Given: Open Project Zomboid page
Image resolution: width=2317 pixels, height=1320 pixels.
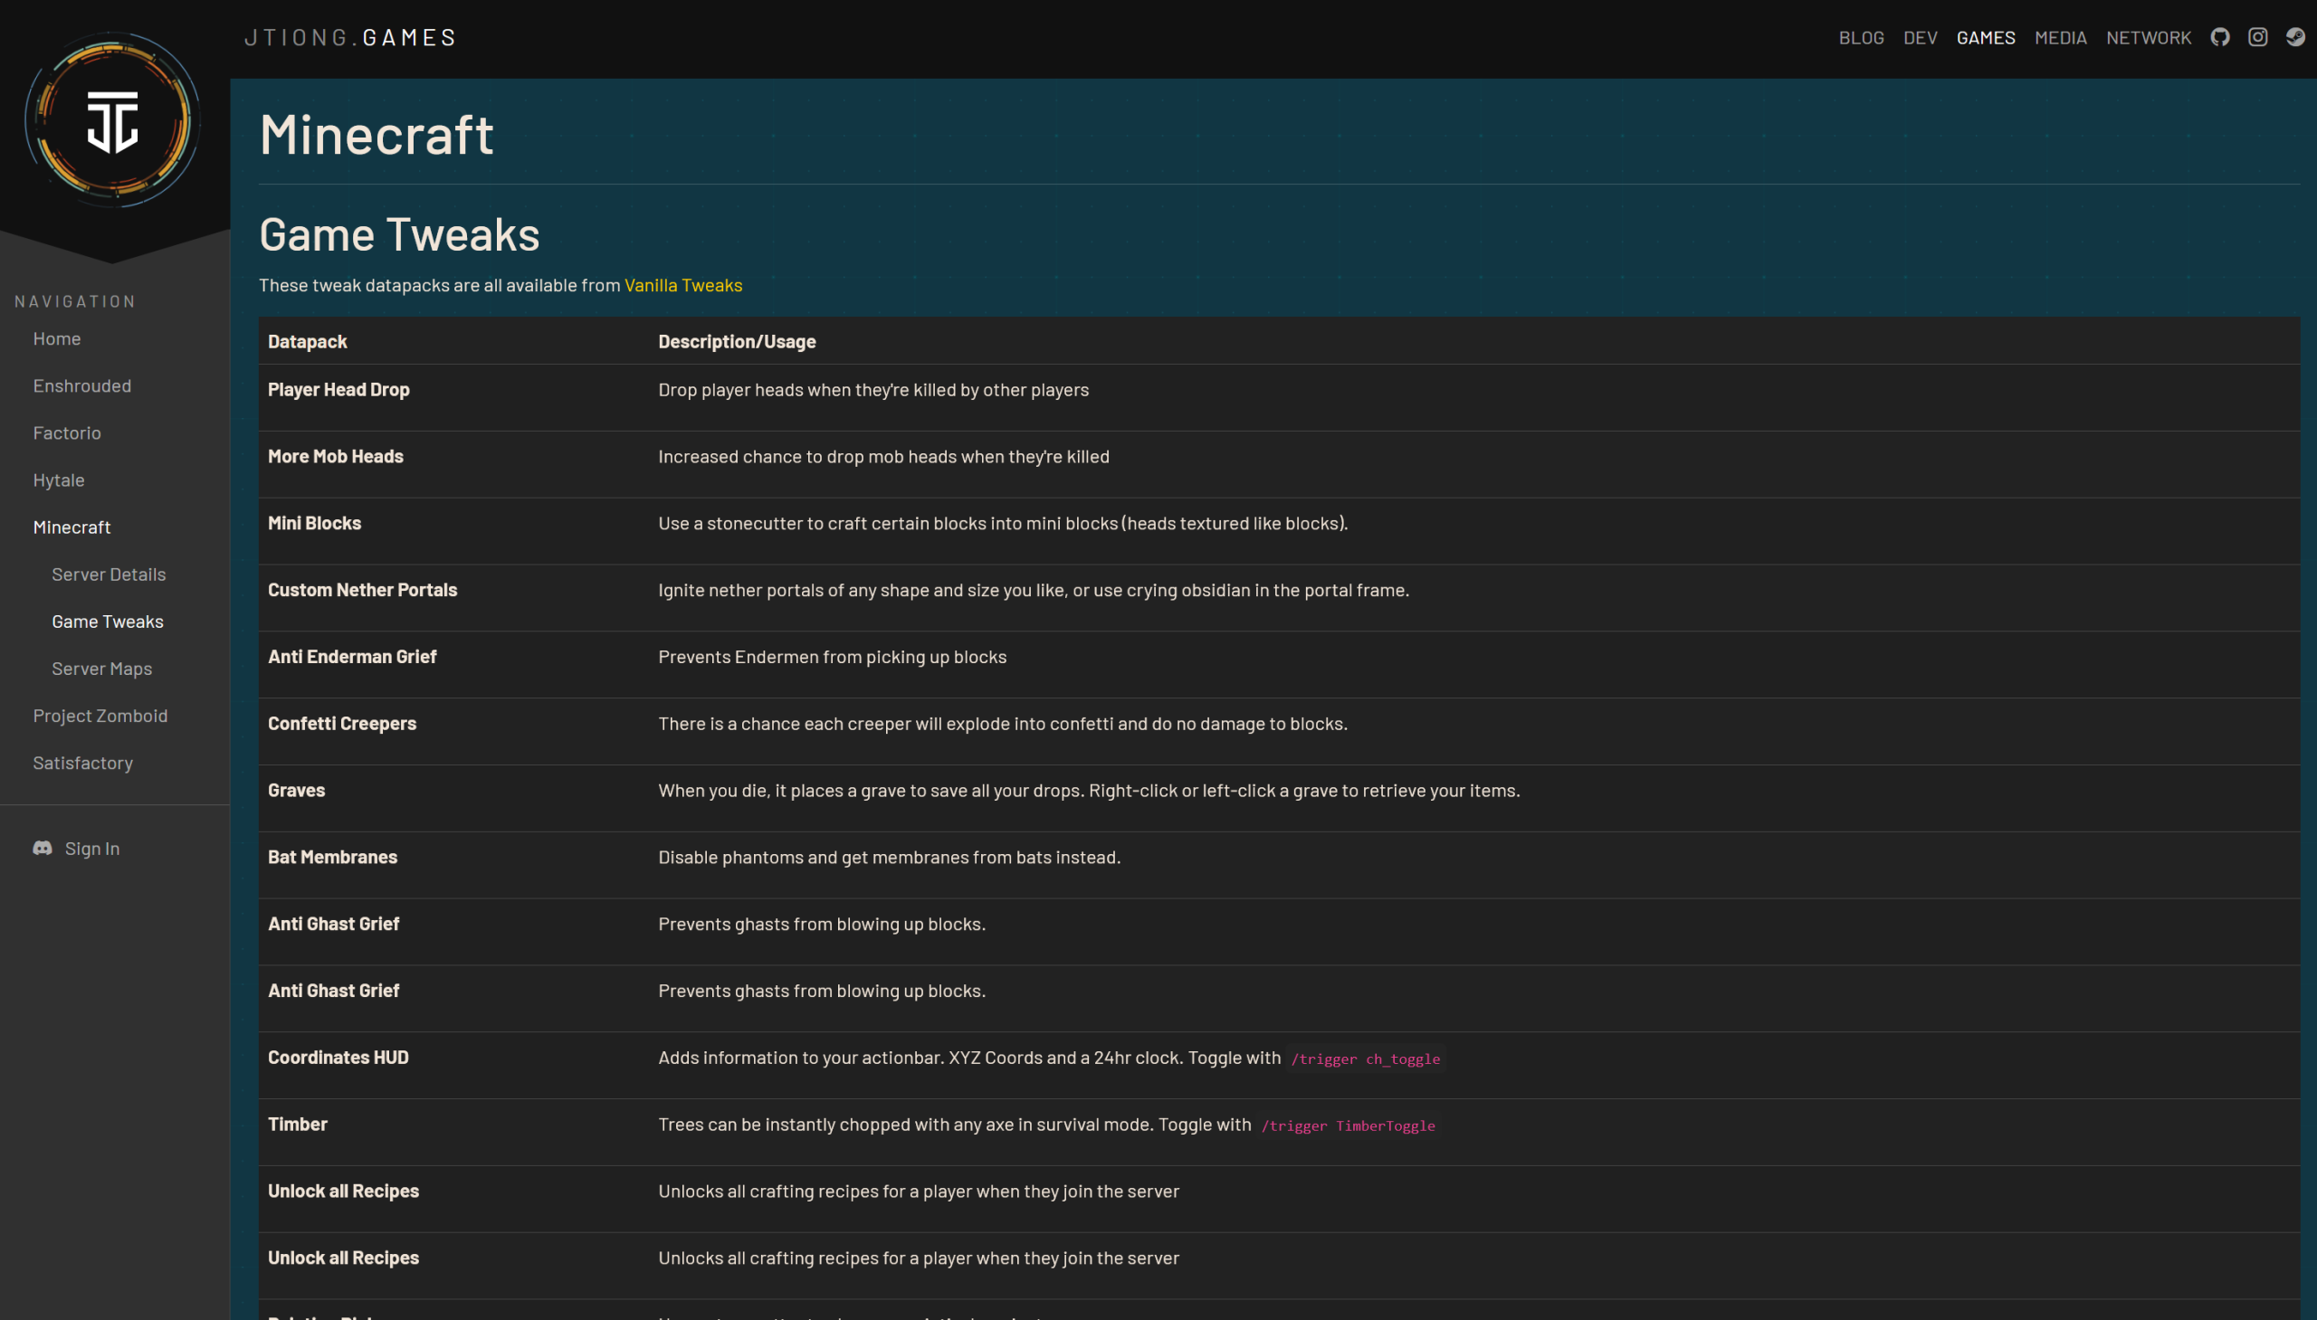Looking at the screenshot, I should pyautogui.click(x=100, y=716).
